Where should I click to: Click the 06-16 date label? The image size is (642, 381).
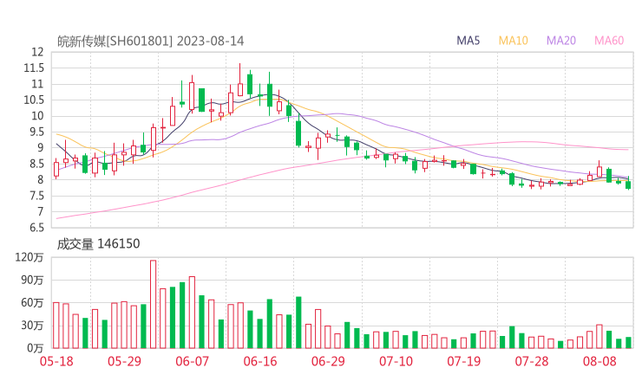(x=260, y=361)
